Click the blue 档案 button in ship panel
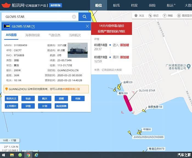Image resolution: width=192 pixels, height=158 pixels. (x=78, y=99)
